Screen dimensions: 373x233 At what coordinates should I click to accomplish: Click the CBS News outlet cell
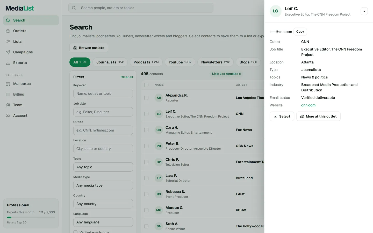click(245, 146)
